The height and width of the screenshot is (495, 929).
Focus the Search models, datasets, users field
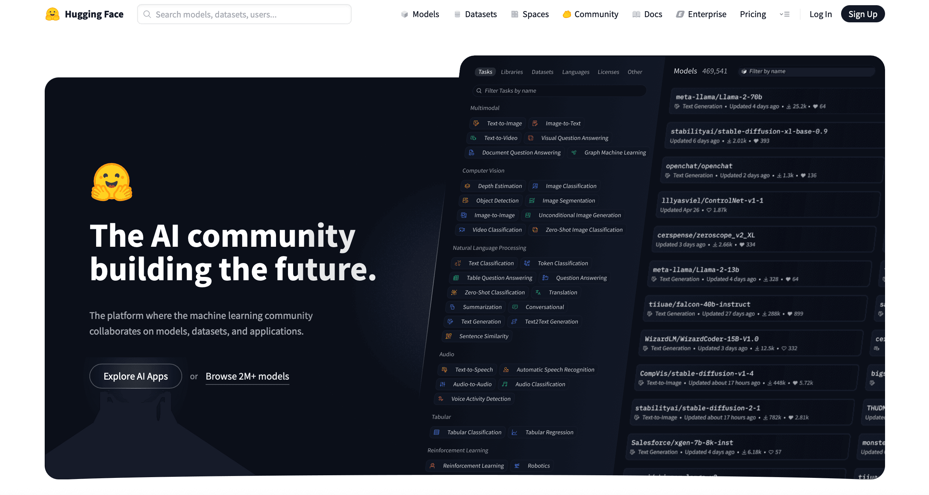click(x=244, y=14)
